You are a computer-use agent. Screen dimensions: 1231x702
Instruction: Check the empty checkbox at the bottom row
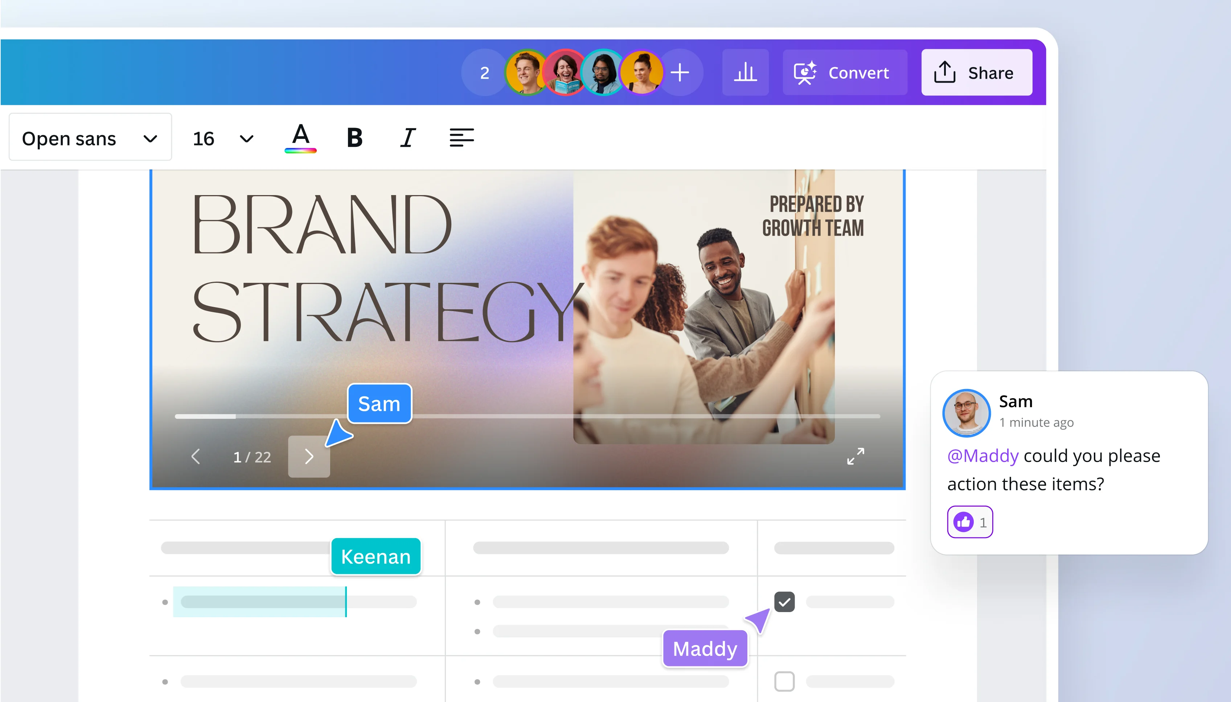784,681
